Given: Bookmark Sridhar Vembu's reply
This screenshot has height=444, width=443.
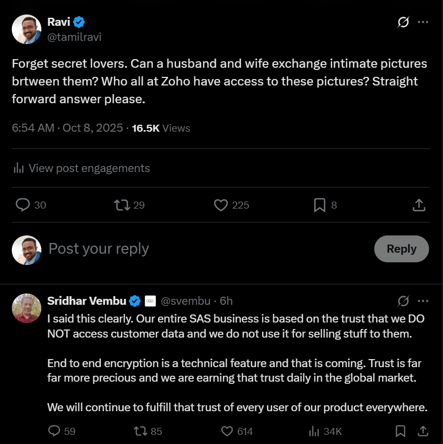Looking at the screenshot, I should pos(401,431).
